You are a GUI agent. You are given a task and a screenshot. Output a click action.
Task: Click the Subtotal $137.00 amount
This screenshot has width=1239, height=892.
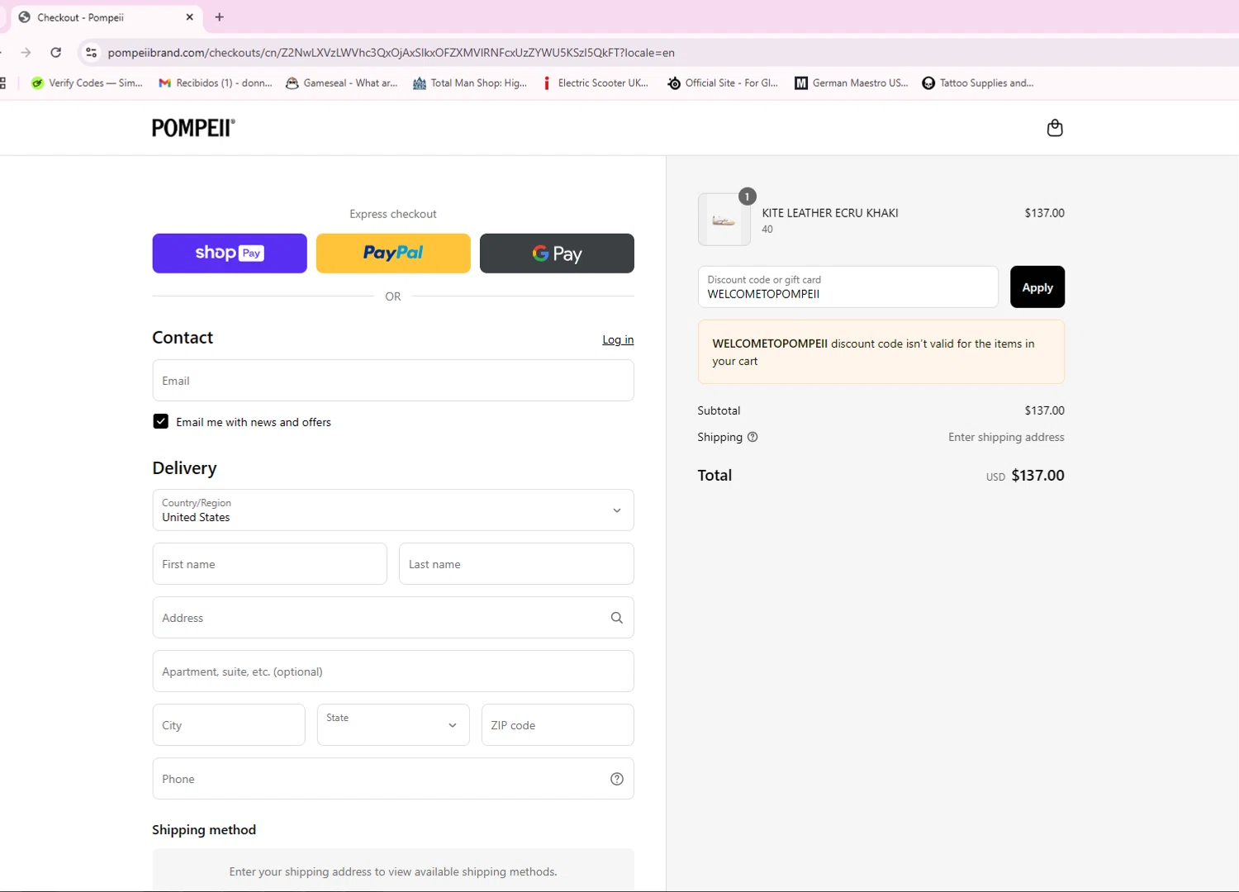pos(1045,410)
